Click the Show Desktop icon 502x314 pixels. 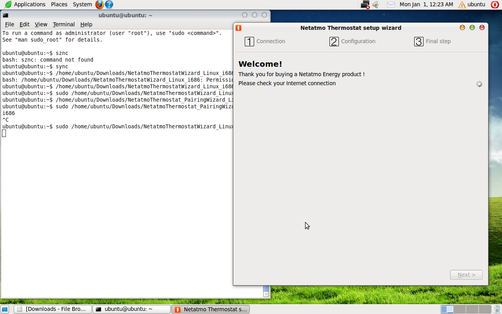tap(5, 309)
